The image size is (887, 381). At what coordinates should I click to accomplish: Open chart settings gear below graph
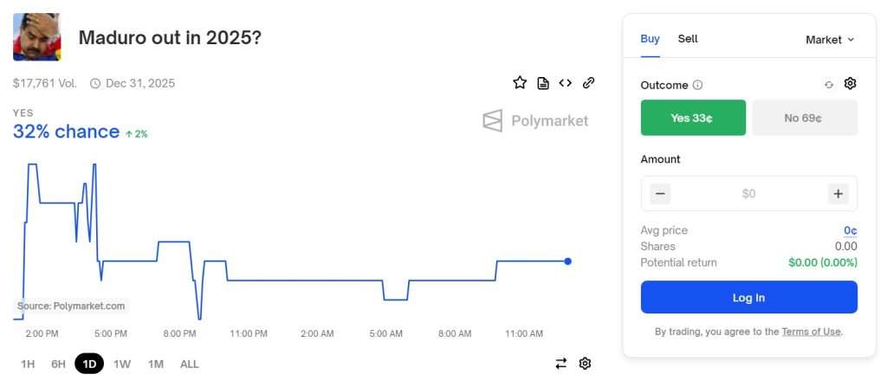(x=585, y=364)
